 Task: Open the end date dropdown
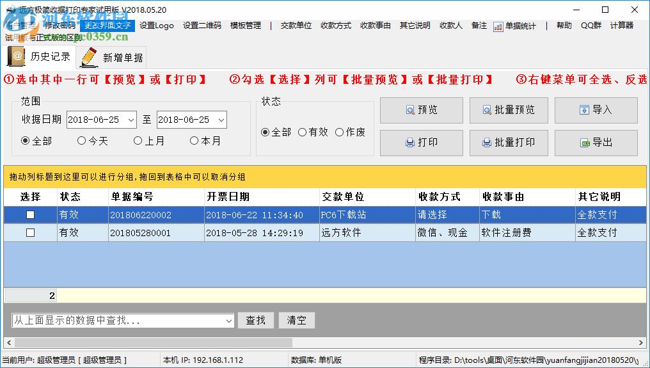[221, 120]
